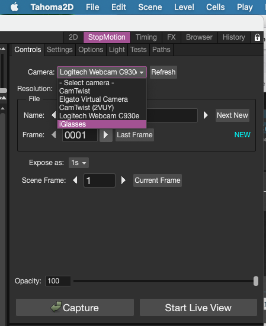Click the Opacity value field
This screenshot has width=266, height=326.
(x=58, y=281)
